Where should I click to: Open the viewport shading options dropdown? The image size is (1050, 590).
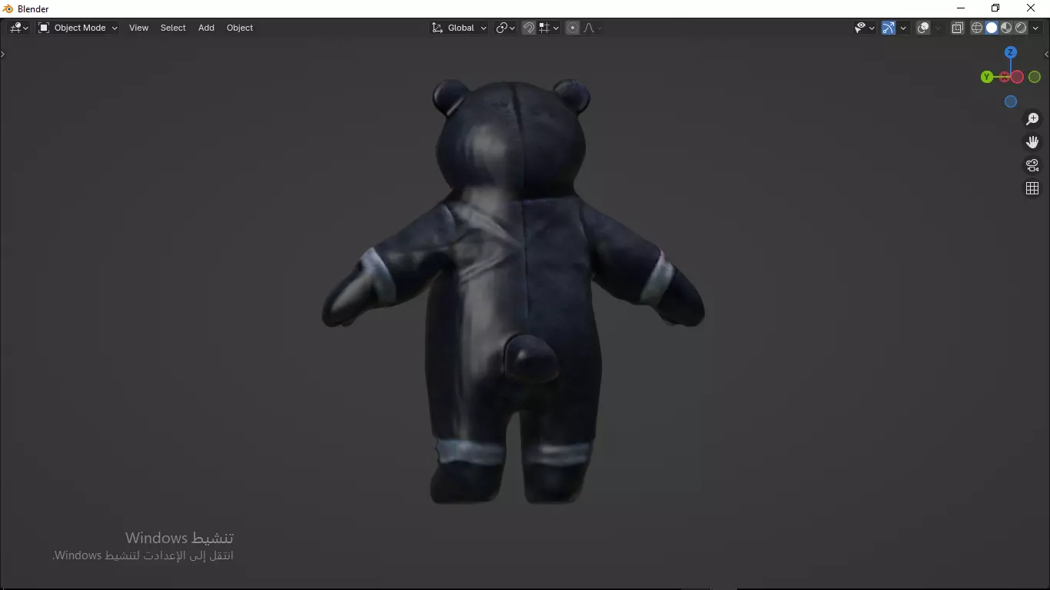coord(1035,28)
